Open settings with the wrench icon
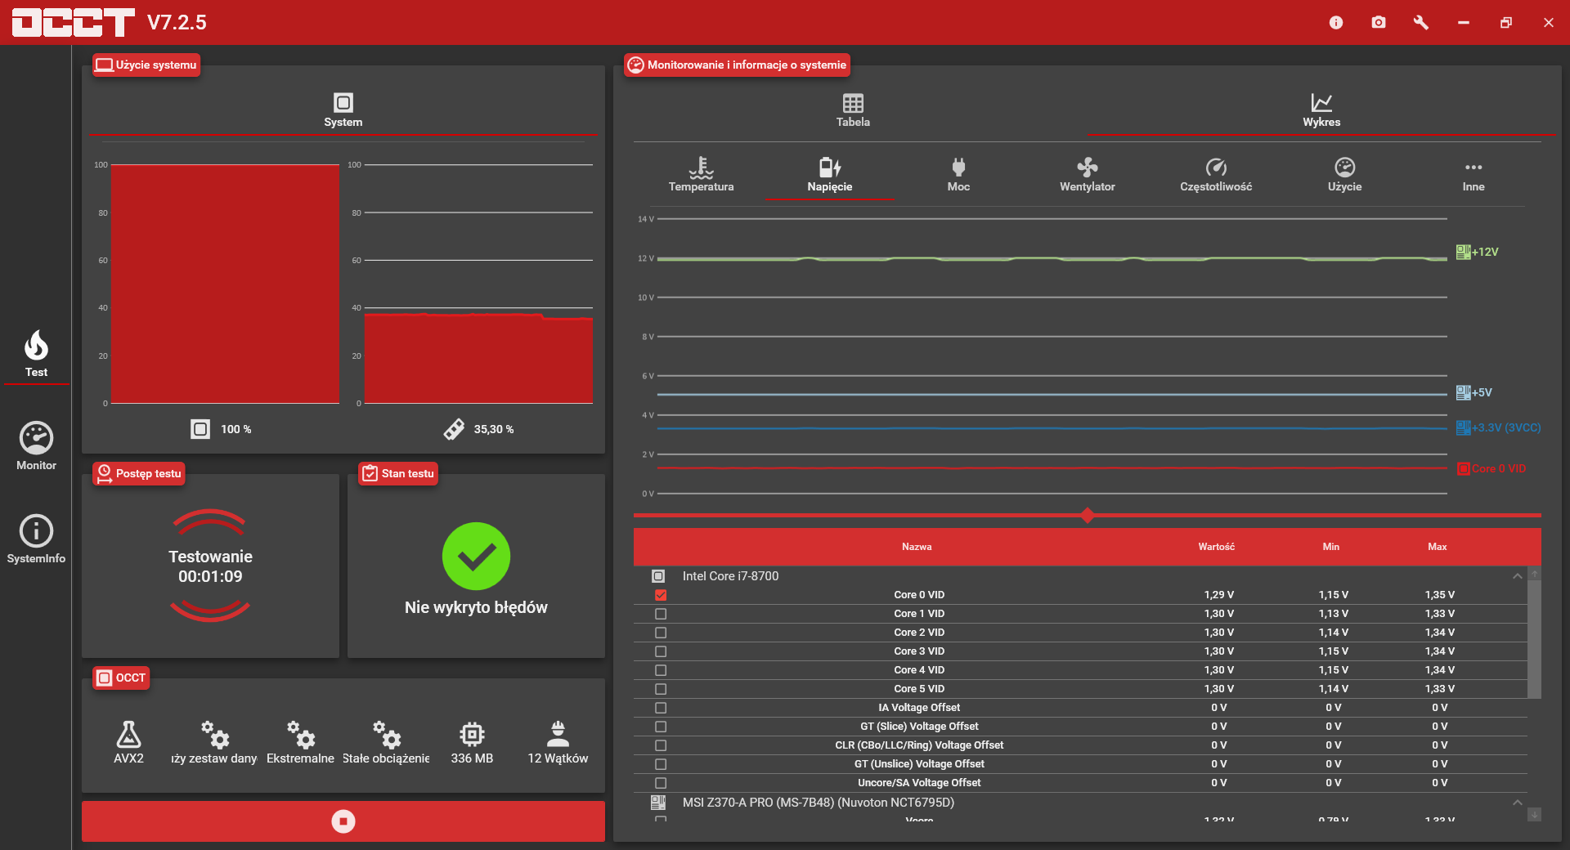 (1421, 22)
